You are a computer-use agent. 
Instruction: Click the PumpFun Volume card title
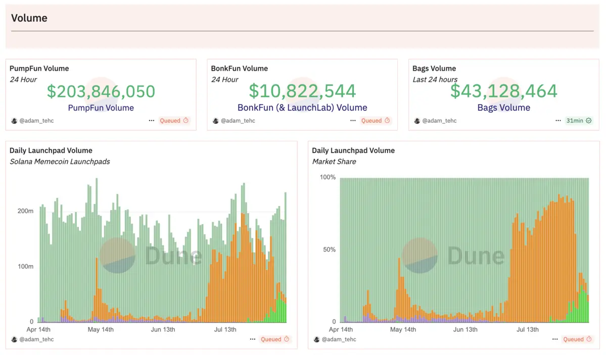coord(39,69)
